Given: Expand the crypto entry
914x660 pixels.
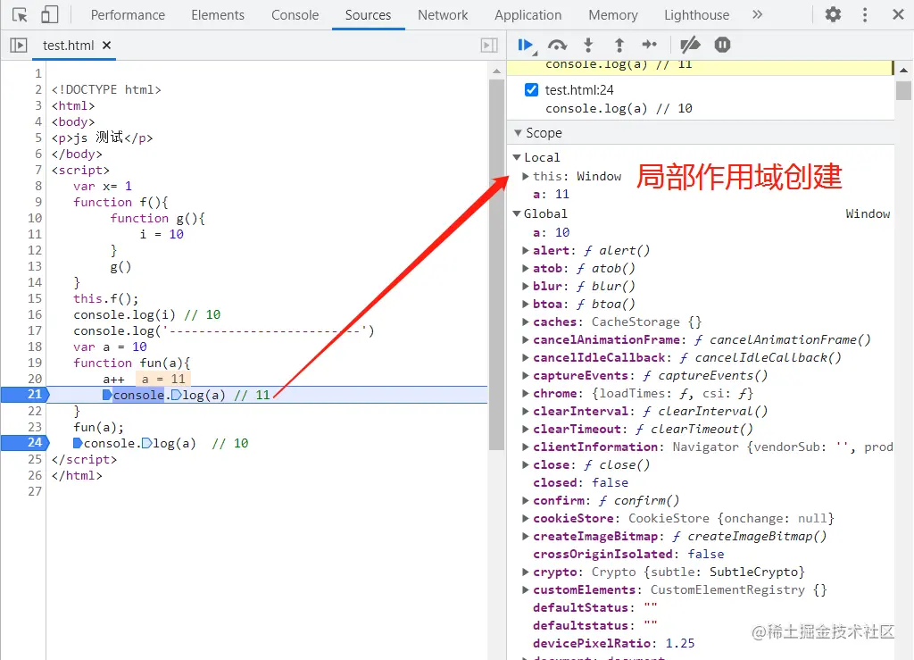Looking at the screenshot, I should tap(525, 572).
